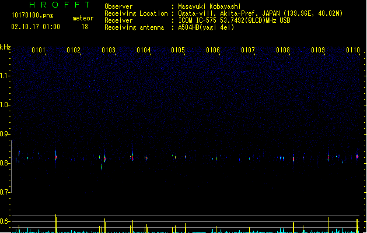The image size is (367, 233).
Task: Click the HROFFT title text
Action: coord(60,5)
